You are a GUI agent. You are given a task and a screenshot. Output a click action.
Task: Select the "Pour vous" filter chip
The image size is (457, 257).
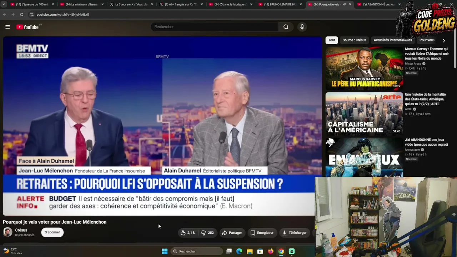(427, 40)
